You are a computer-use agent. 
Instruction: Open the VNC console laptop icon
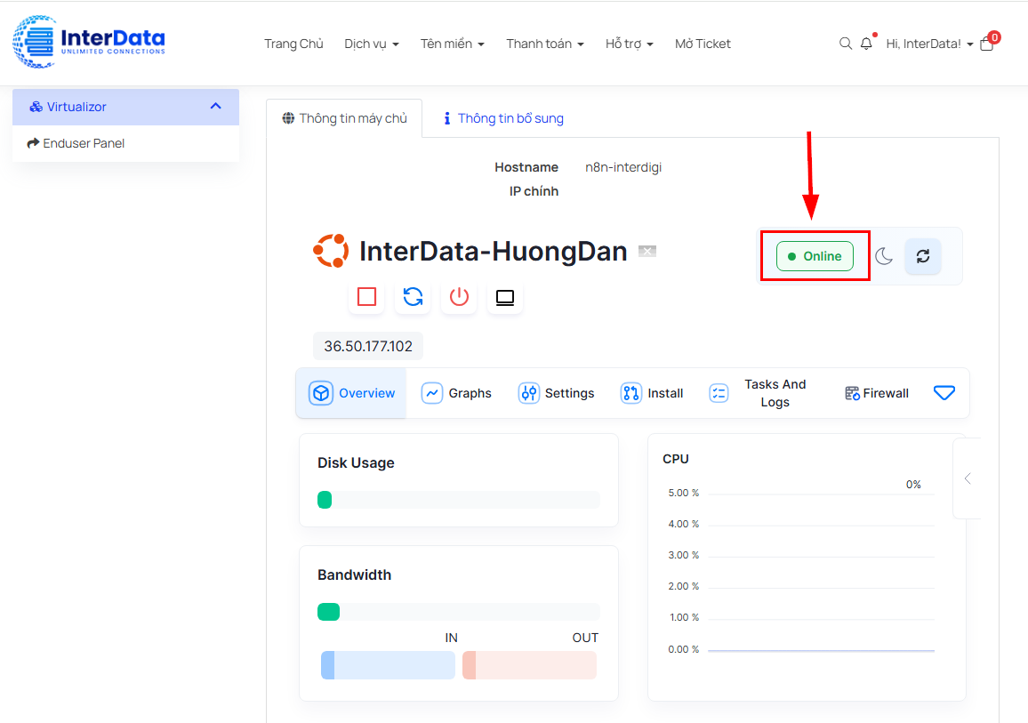pyautogui.click(x=505, y=297)
